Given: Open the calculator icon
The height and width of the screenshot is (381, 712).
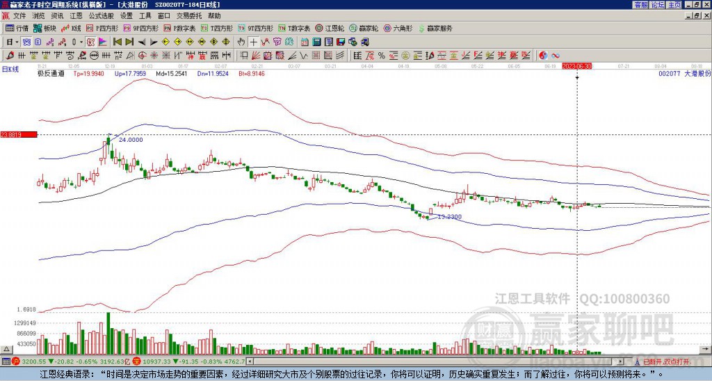Looking at the screenshot, I should pyautogui.click(x=316, y=42).
